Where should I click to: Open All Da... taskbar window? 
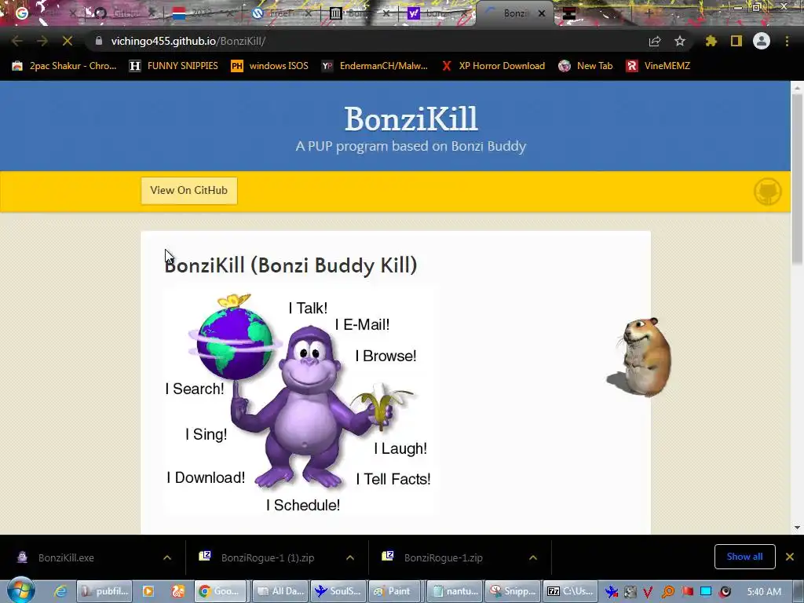click(x=281, y=591)
